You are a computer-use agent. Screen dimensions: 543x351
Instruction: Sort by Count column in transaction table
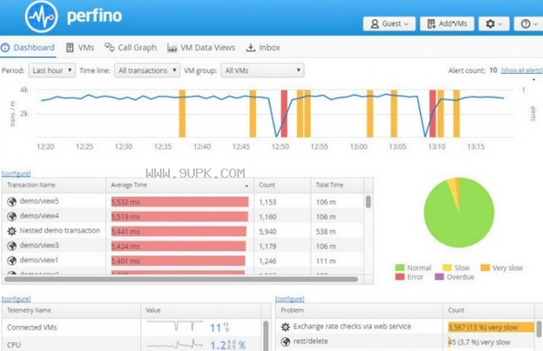point(283,185)
